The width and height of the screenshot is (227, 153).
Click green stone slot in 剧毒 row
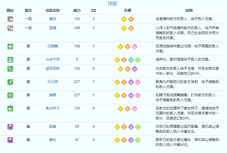138,127
